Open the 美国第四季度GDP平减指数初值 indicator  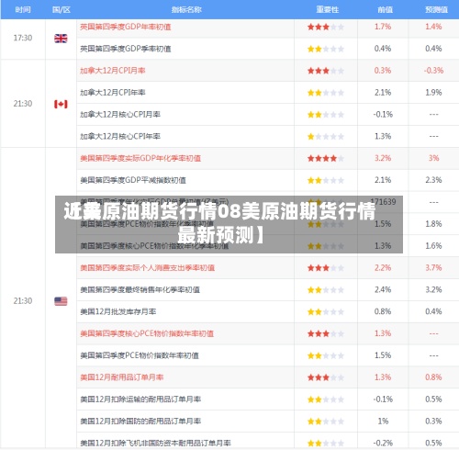click(133, 180)
